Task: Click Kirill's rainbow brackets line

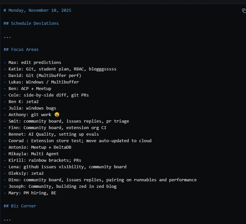Action: 43,160
